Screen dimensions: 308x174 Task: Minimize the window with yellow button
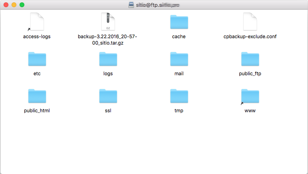point(14,5)
